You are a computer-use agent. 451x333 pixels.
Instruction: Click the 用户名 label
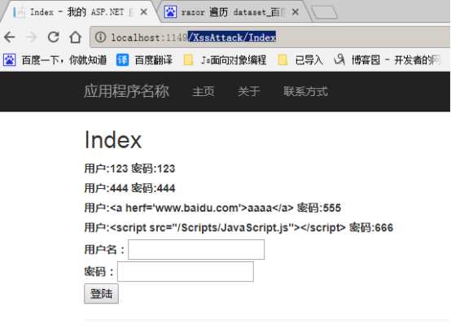104,250
